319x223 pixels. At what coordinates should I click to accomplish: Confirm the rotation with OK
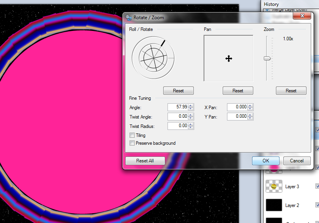point(265,161)
